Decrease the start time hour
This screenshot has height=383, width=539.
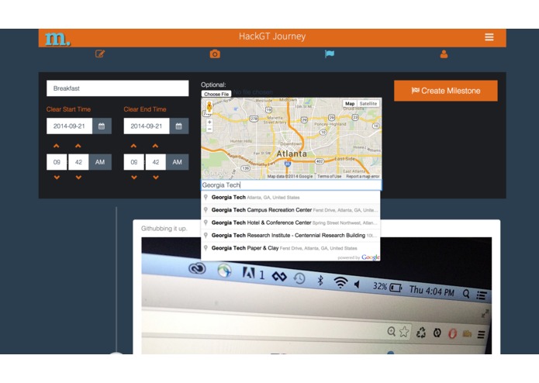pos(57,178)
